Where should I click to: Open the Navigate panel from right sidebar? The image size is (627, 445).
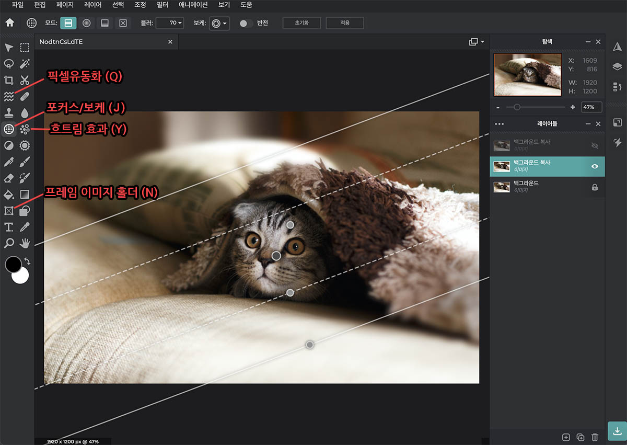pos(617,47)
